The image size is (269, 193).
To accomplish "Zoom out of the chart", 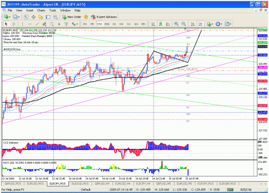I will pos(184,24).
